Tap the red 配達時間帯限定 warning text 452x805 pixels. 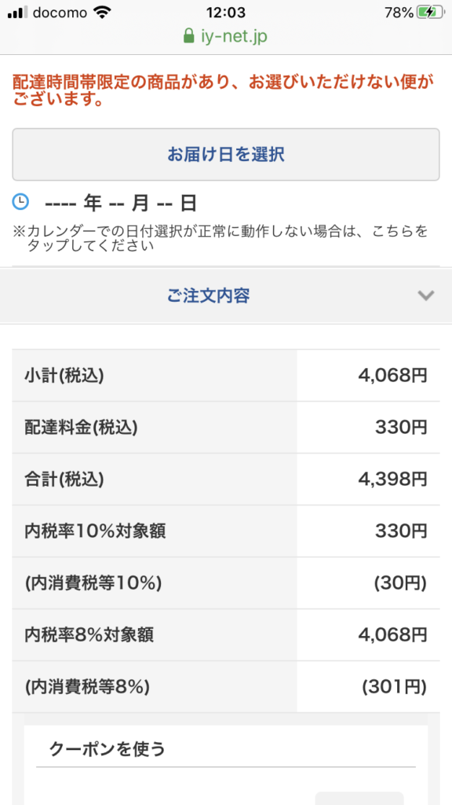pyautogui.click(x=224, y=90)
